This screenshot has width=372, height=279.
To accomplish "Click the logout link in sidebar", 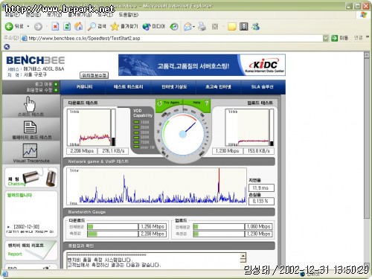I will click(46, 84).
